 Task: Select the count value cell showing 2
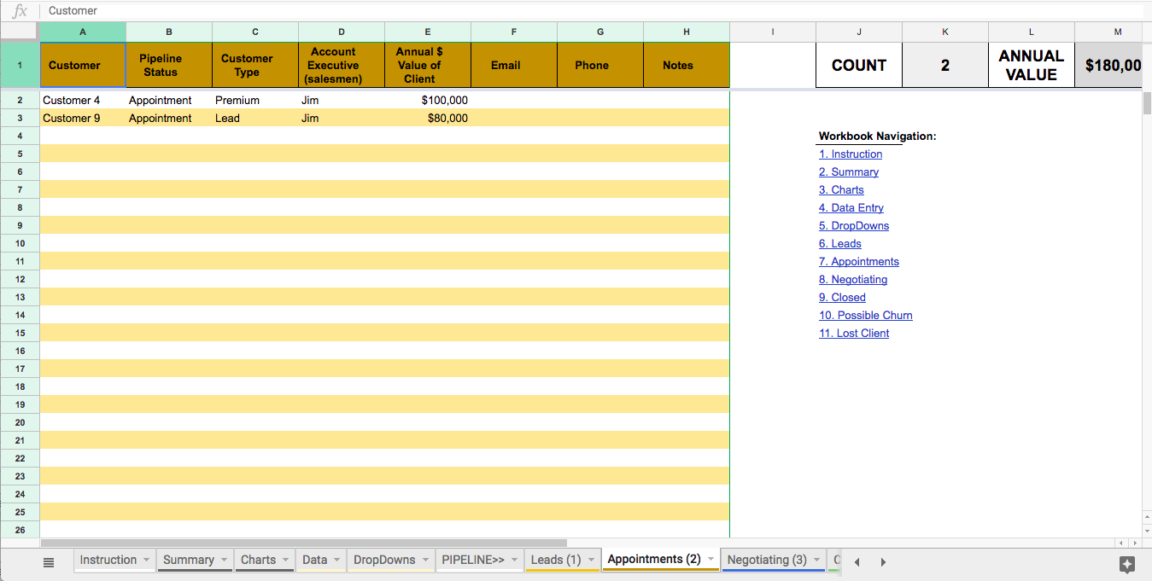pyautogui.click(x=945, y=65)
